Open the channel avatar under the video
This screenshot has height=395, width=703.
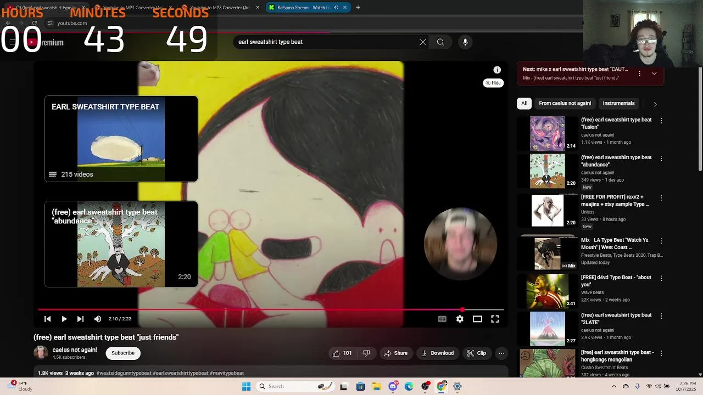41,353
